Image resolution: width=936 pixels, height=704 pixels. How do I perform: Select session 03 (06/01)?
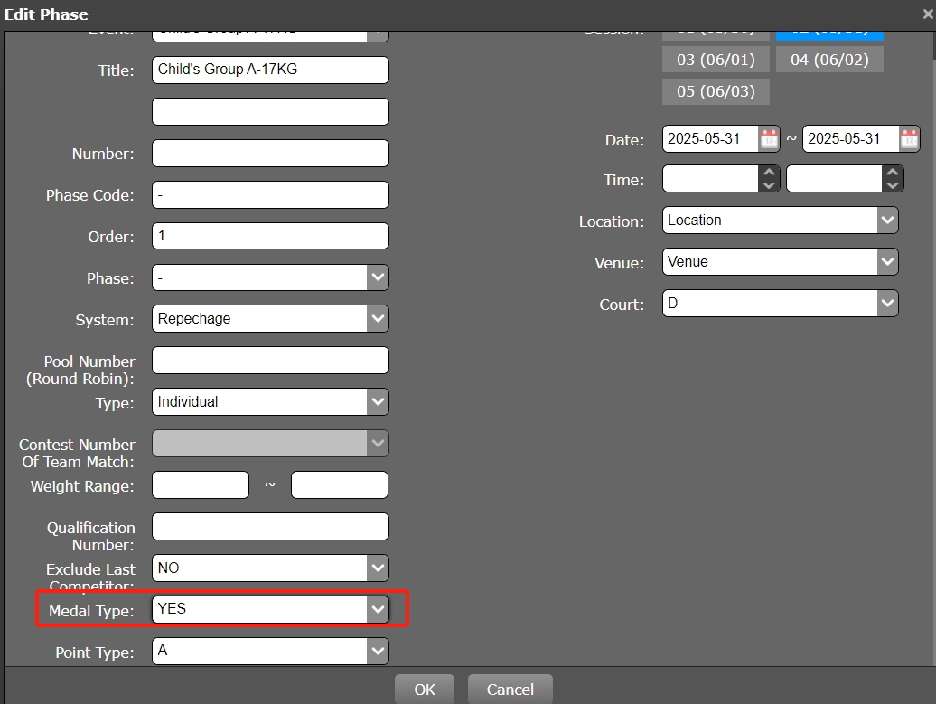716,60
